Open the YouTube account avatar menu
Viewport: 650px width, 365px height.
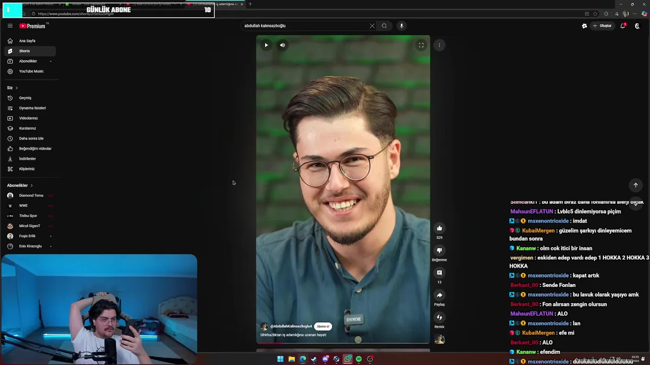click(x=637, y=26)
